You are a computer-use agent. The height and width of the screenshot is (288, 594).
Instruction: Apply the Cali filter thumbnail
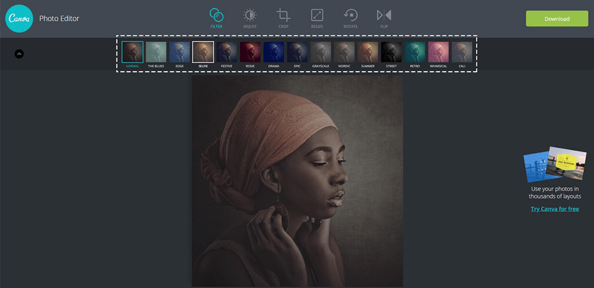tap(462, 52)
